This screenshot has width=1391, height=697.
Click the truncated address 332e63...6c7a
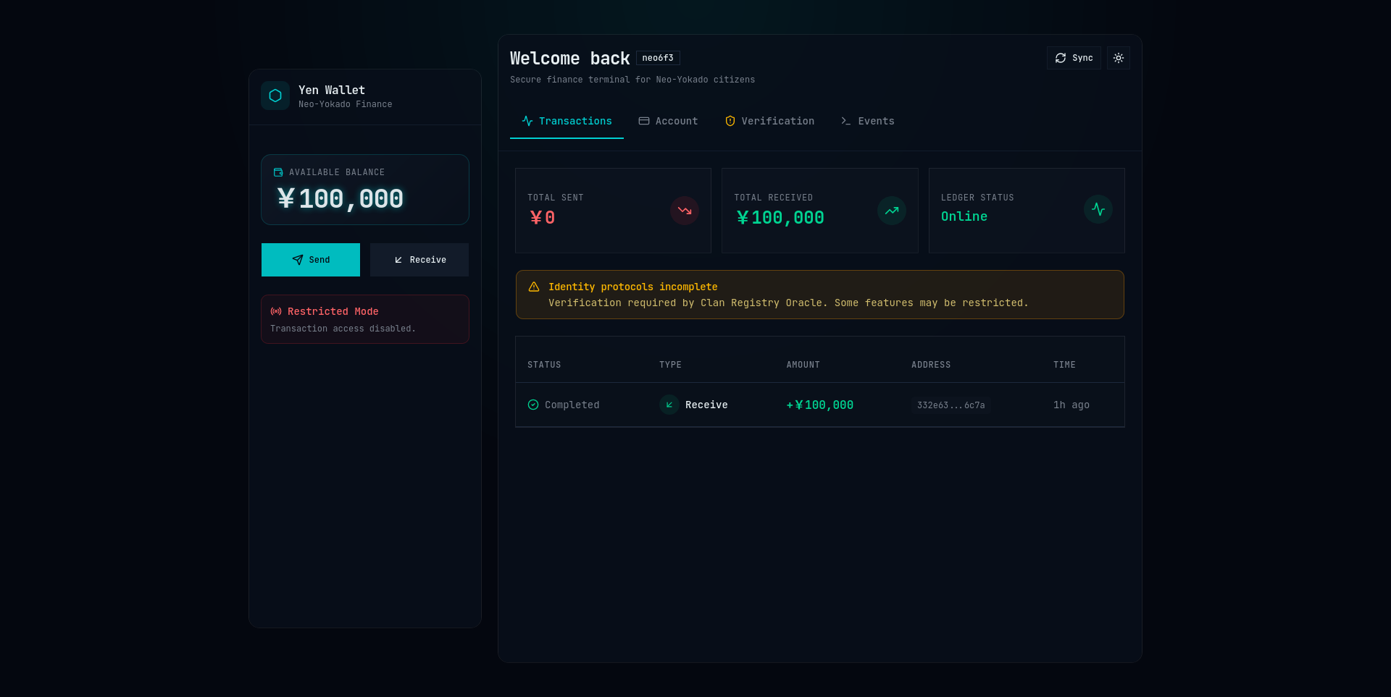pyautogui.click(x=951, y=405)
